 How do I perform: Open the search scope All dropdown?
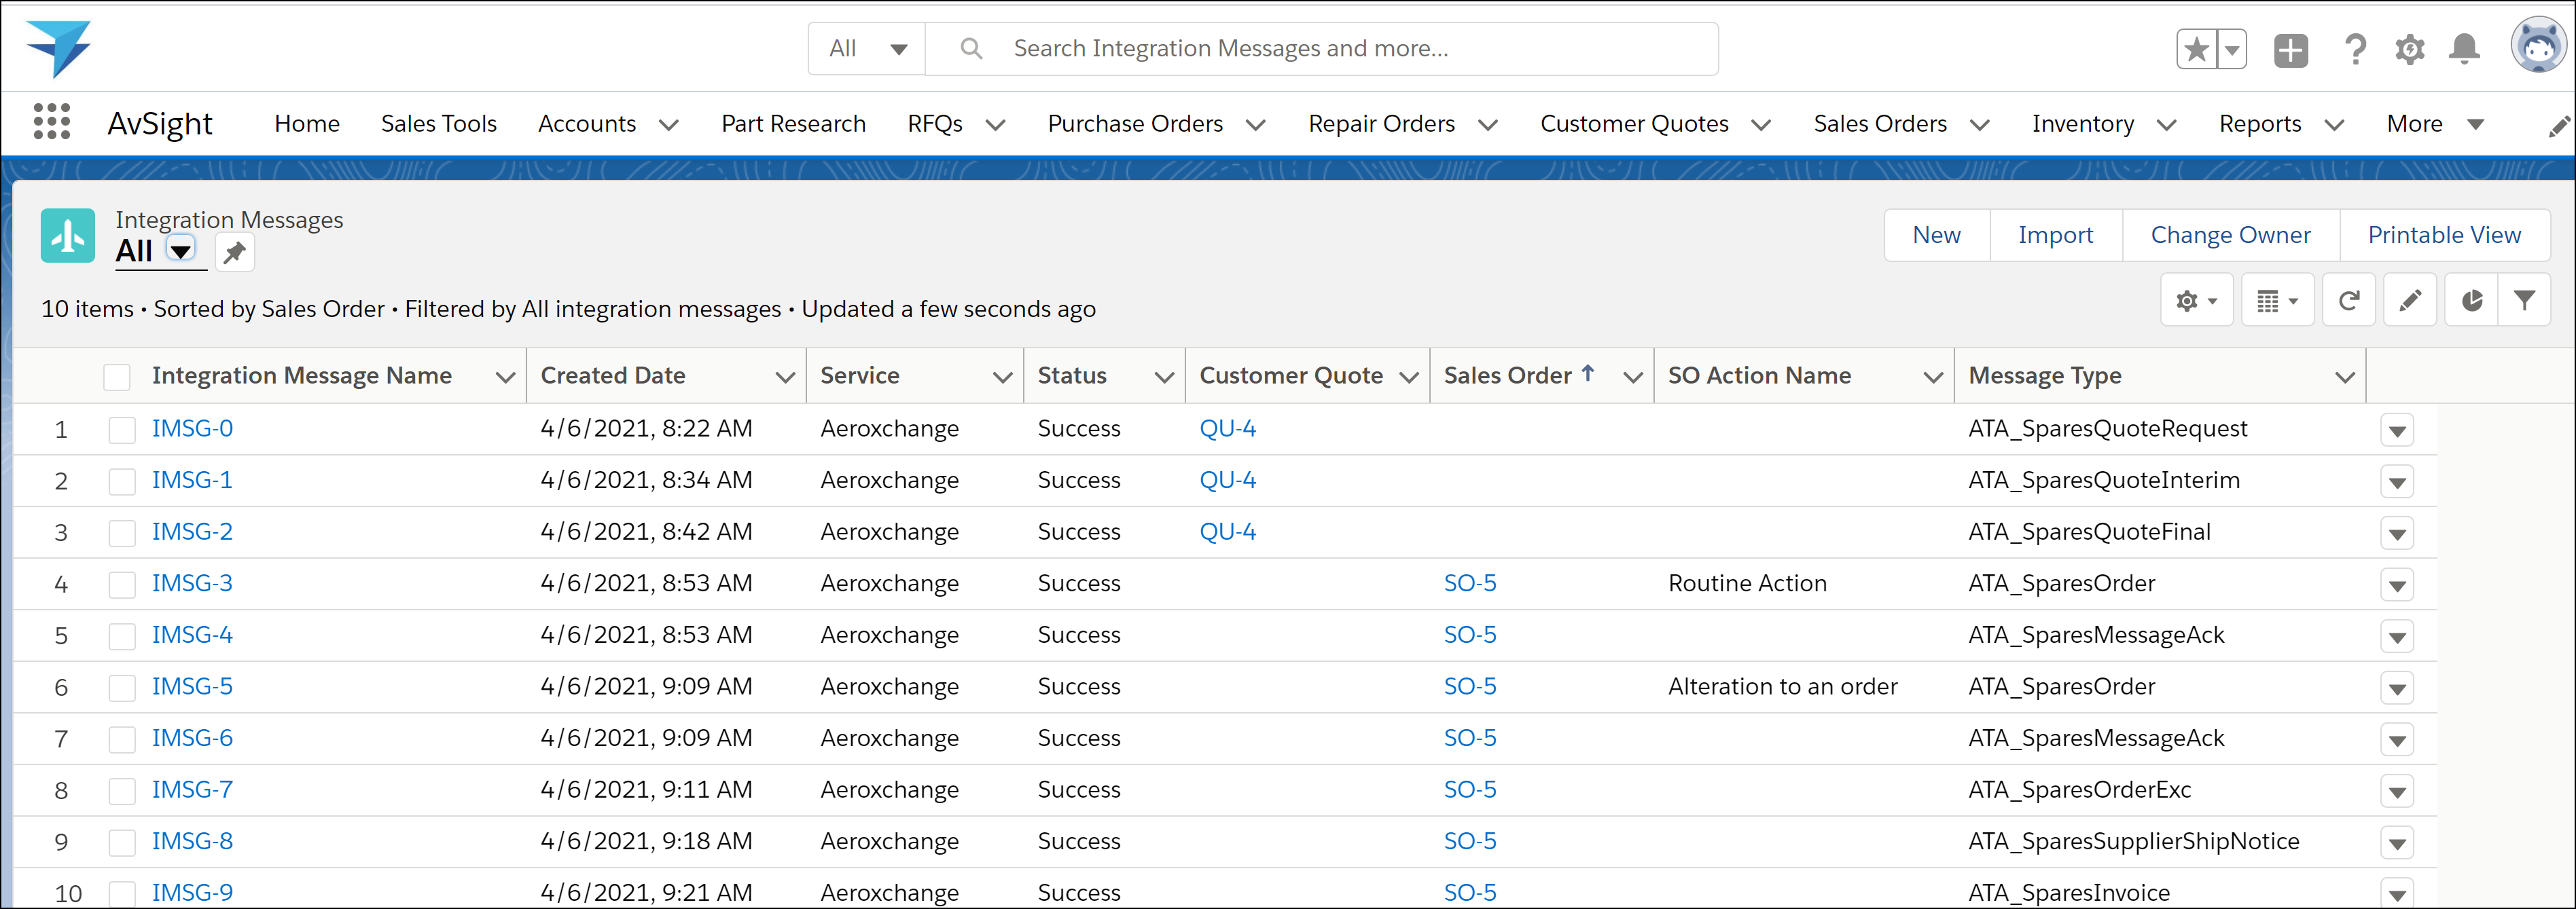click(867, 48)
